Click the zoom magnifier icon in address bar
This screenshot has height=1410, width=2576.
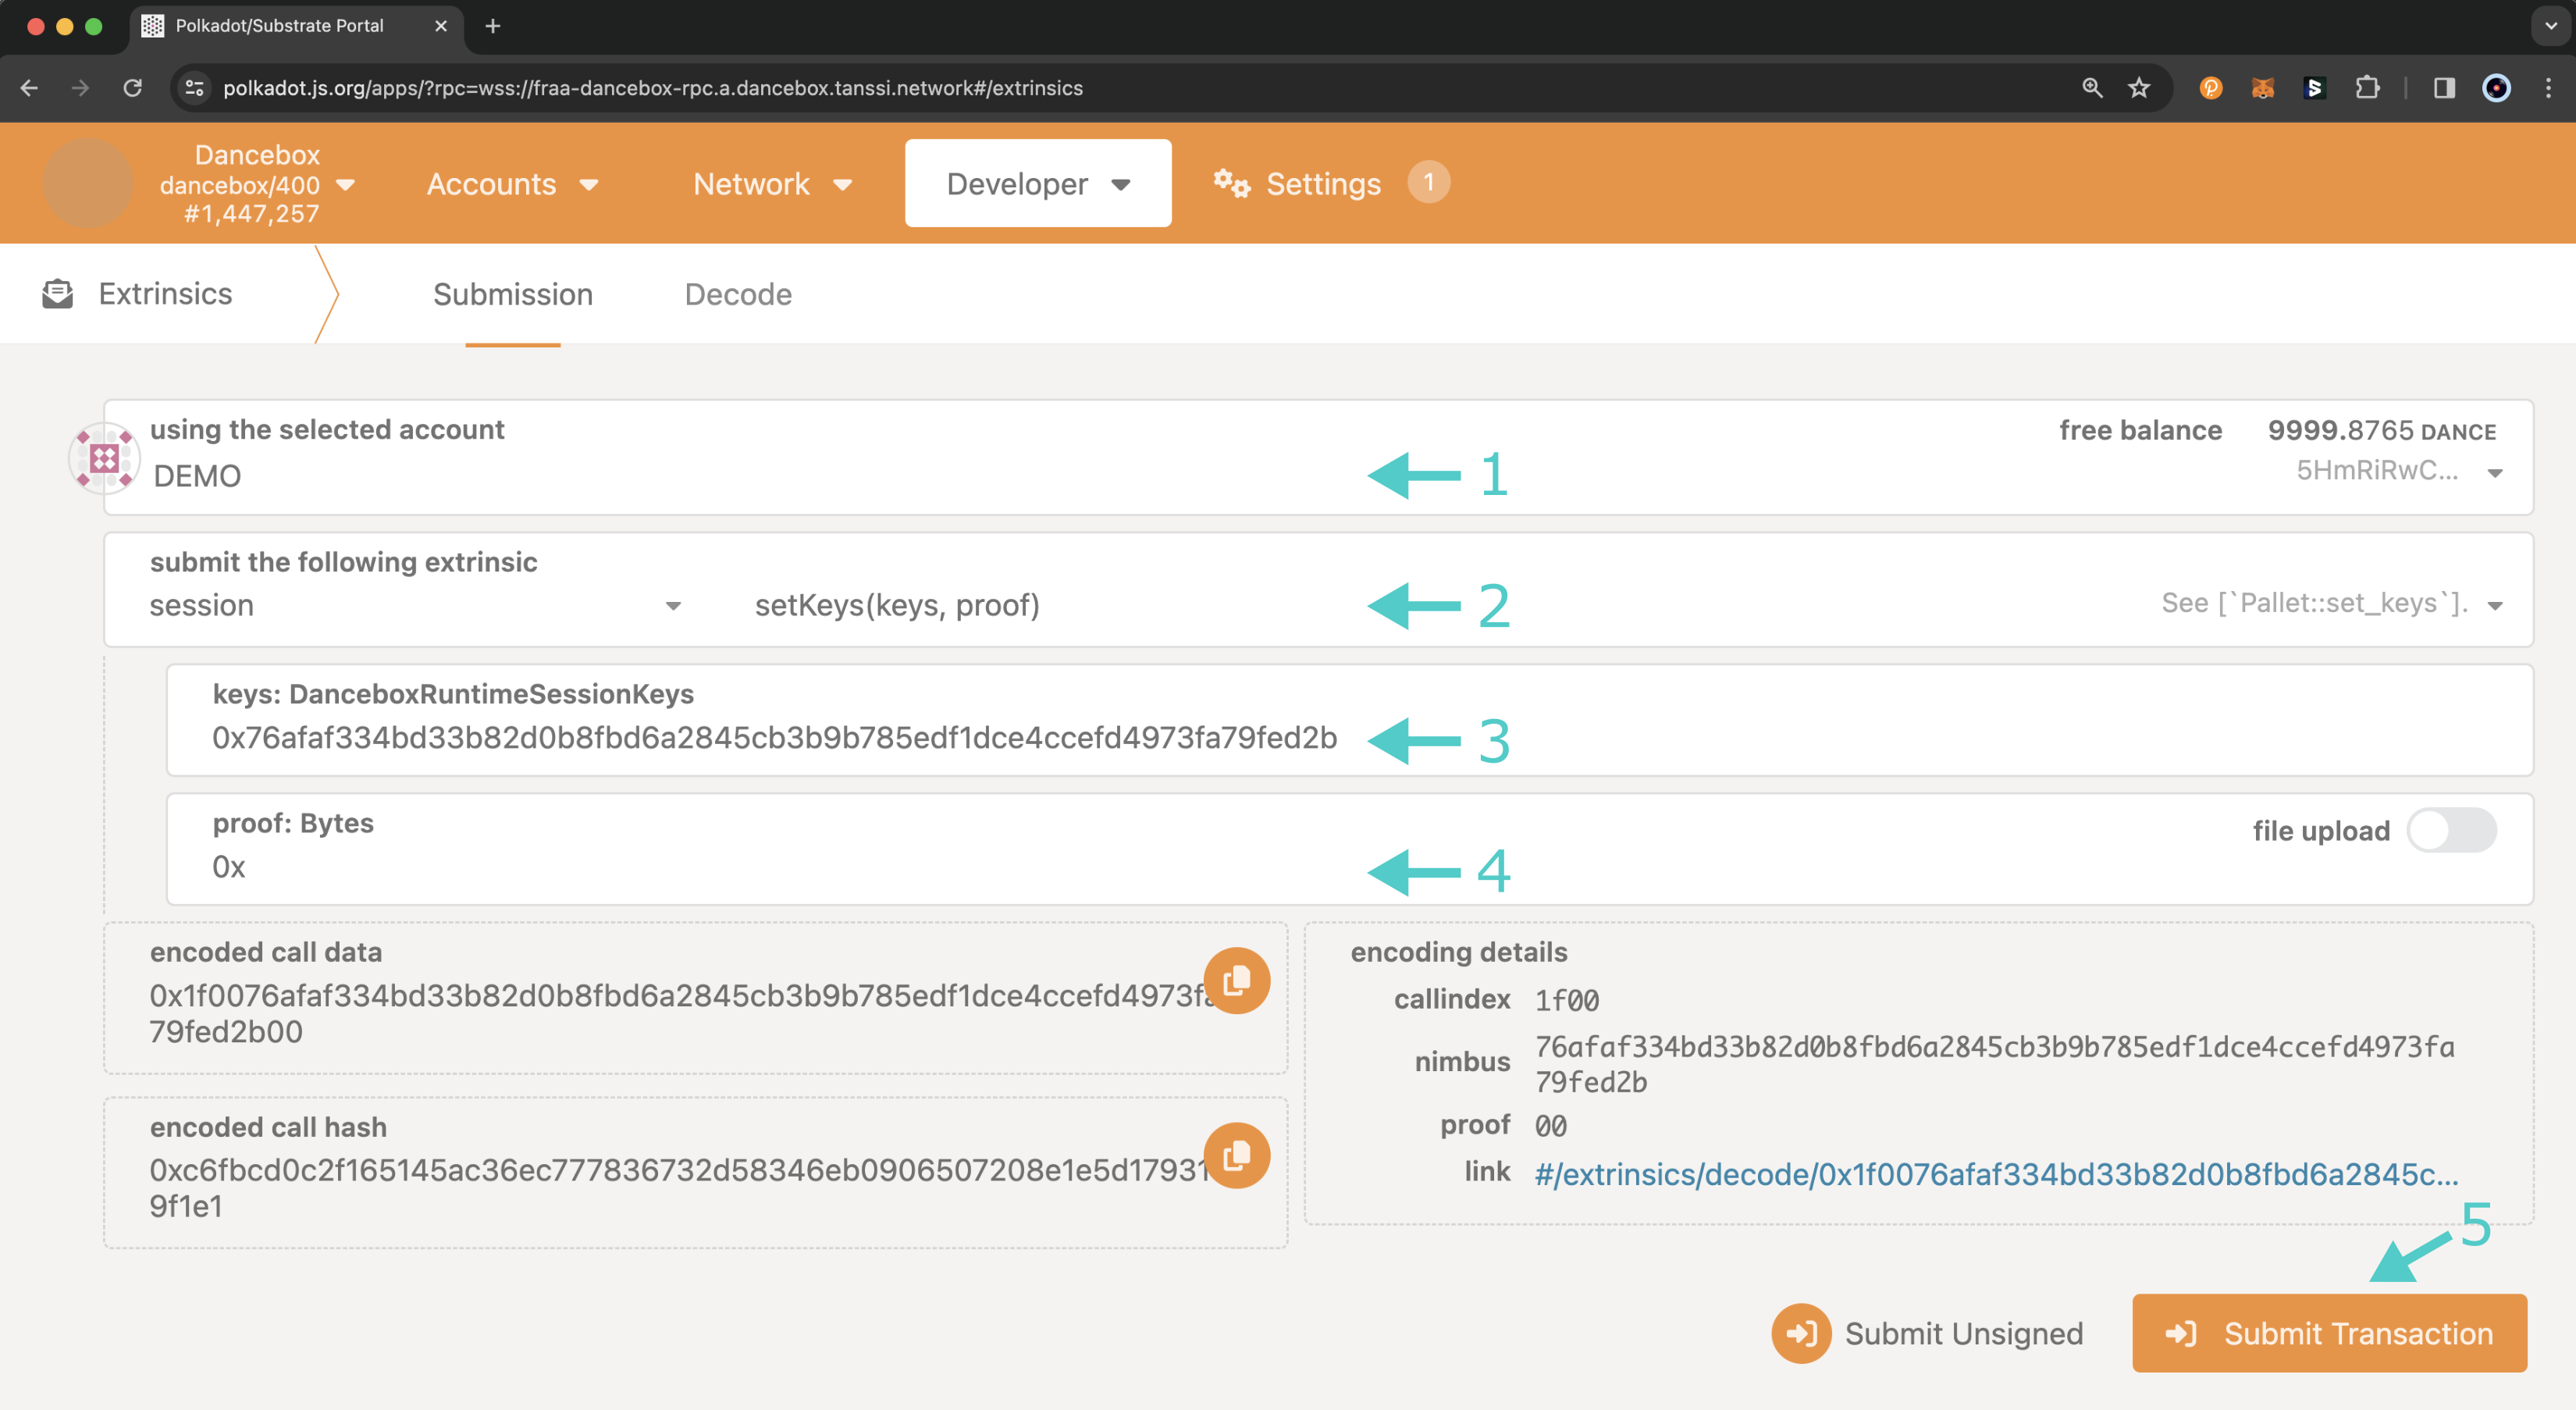[2091, 88]
